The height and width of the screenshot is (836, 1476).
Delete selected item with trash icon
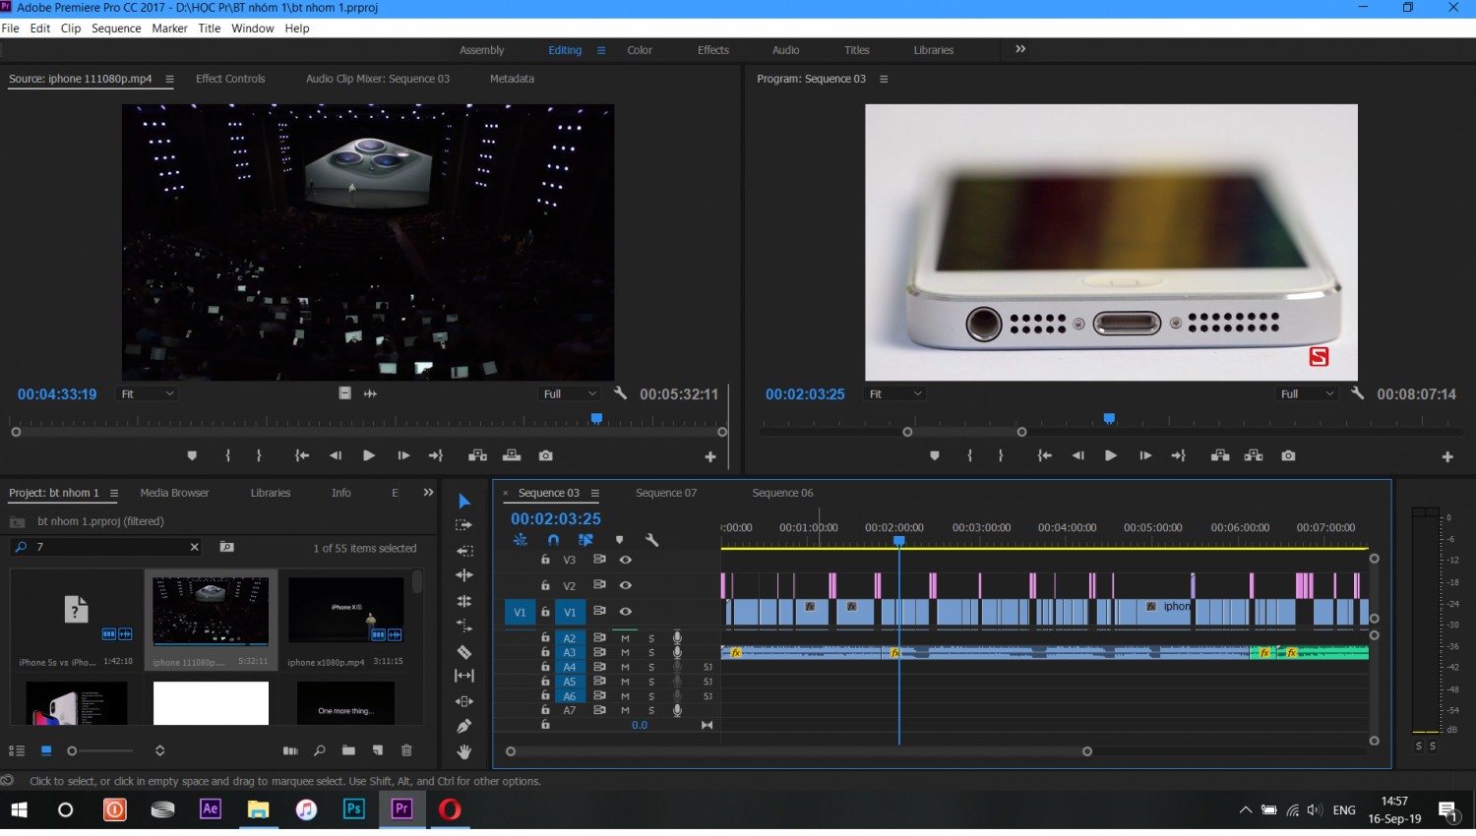coord(406,750)
